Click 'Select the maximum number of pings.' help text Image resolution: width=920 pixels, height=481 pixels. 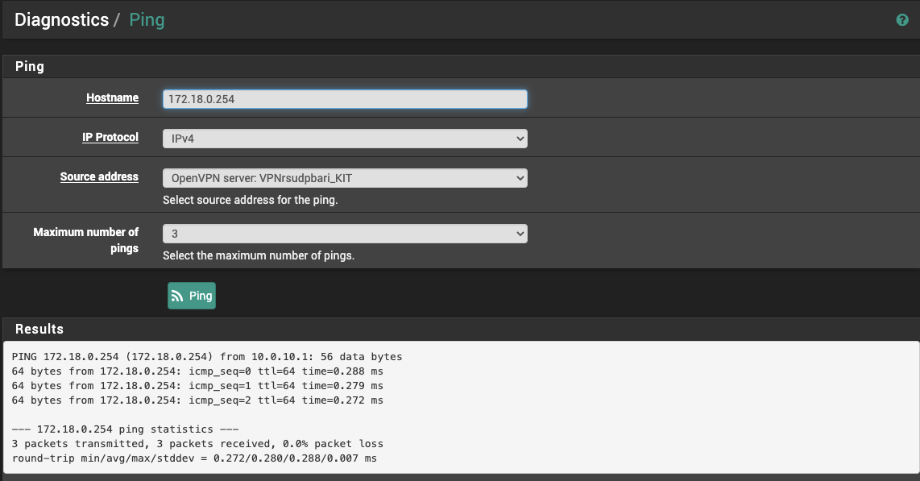259,255
